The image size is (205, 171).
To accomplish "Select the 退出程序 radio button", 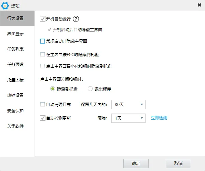I will [x=90, y=89].
